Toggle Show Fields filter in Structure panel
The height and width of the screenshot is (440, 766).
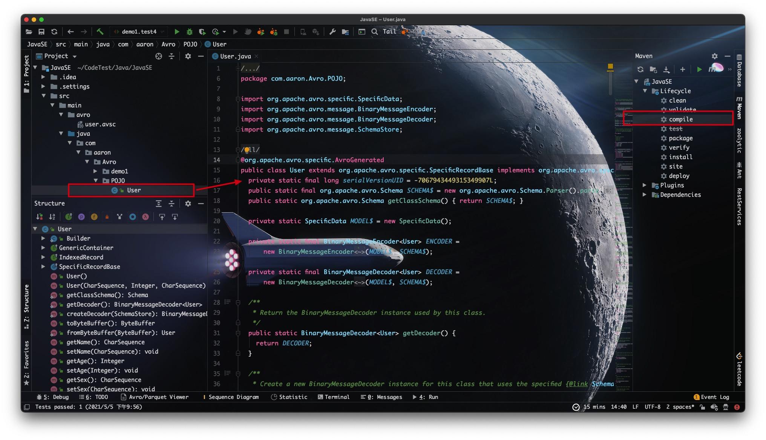94,217
